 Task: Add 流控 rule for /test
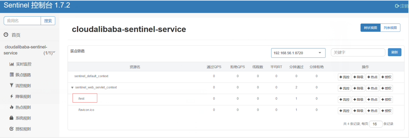click(344, 99)
